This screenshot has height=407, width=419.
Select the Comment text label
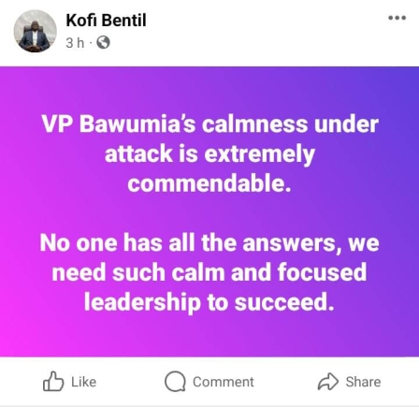coord(224,382)
